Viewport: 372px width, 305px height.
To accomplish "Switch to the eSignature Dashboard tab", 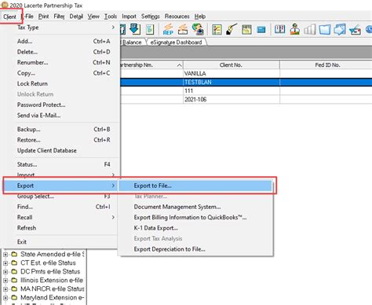I will [x=177, y=42].
